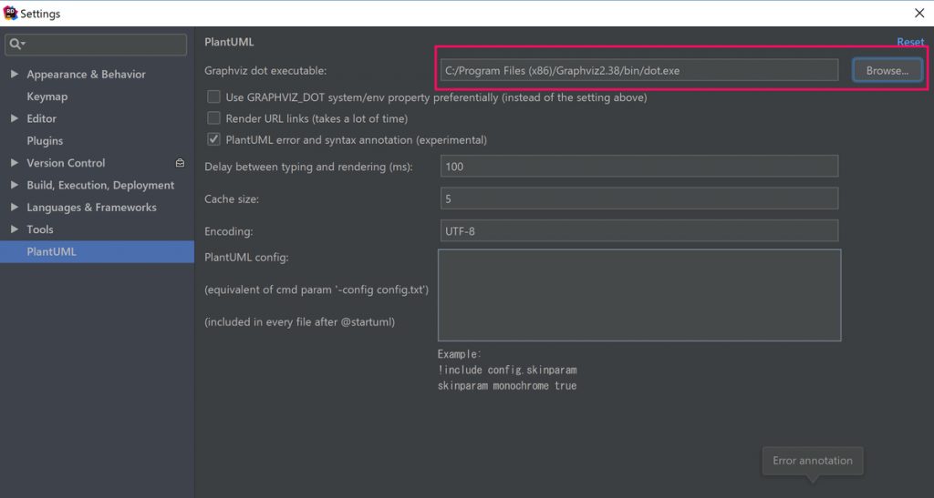Click inside the PlantUML config text area
The image size is (934, 498).
(x=639, y=295)
